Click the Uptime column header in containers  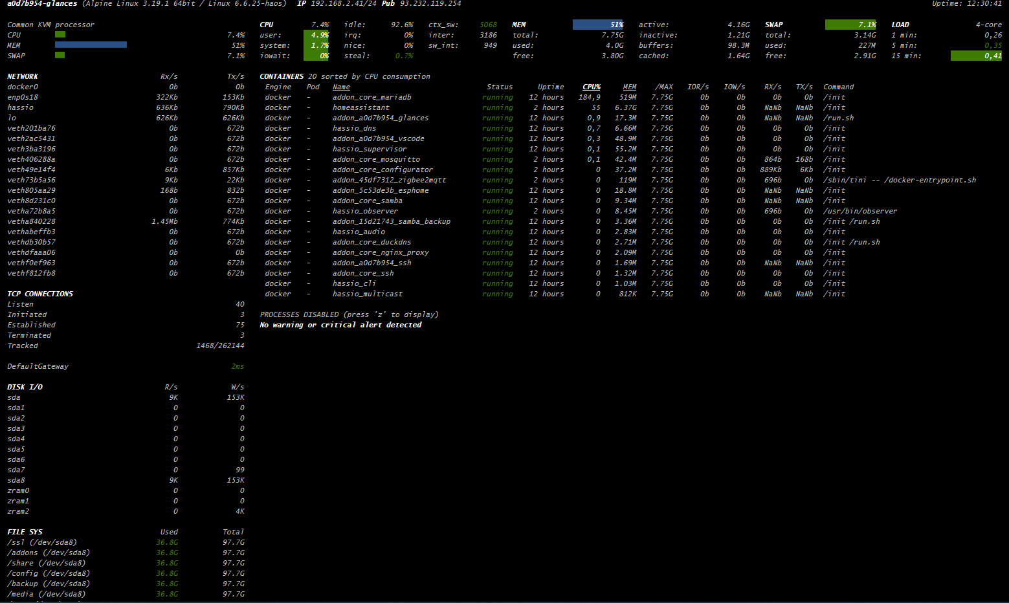551,87
